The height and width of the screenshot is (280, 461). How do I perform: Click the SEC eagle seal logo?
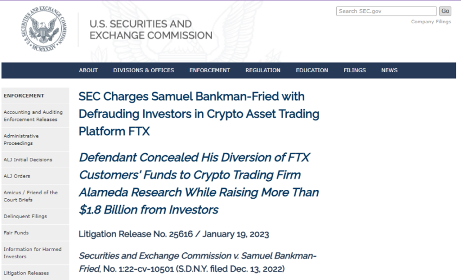[x=44, y=29]
